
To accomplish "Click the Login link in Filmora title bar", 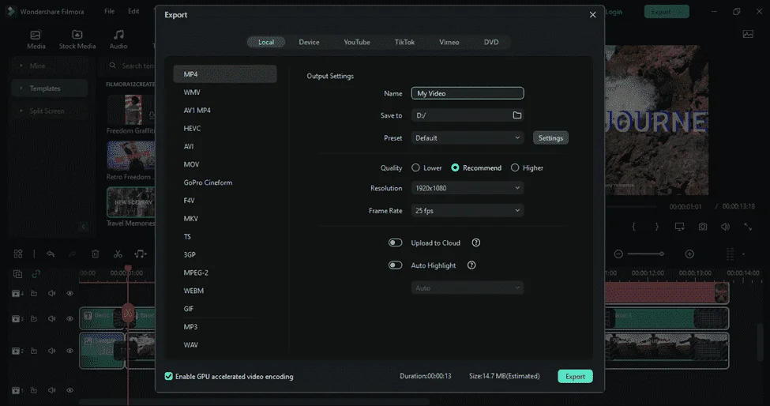I will pos(614,11).
